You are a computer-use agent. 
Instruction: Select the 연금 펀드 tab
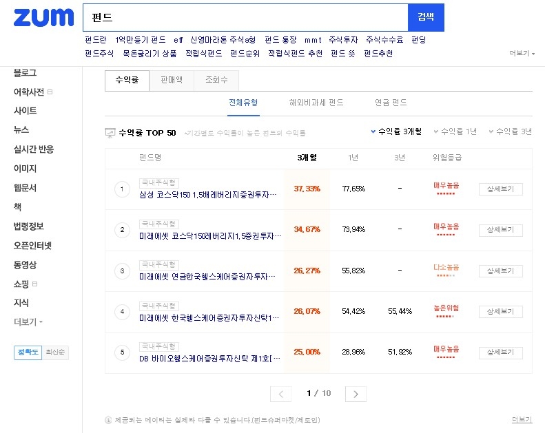pos(391,103)
